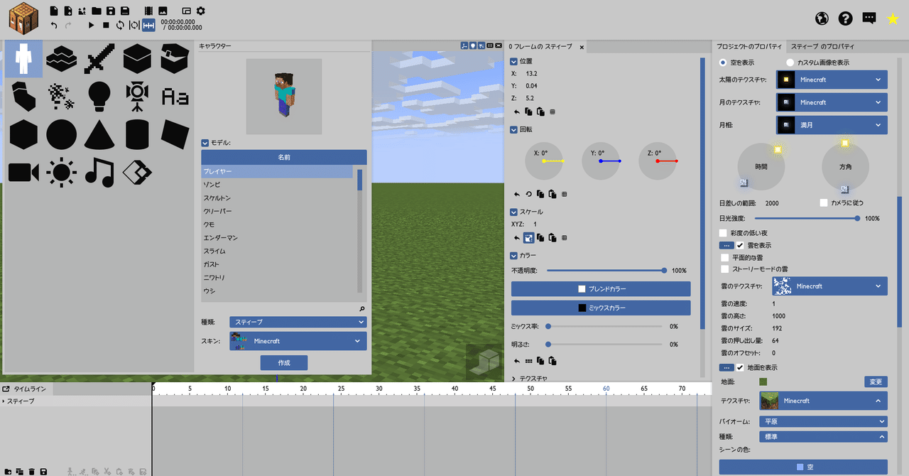
Task: Select the Scenery workbench icon
Action: [62, 59]
